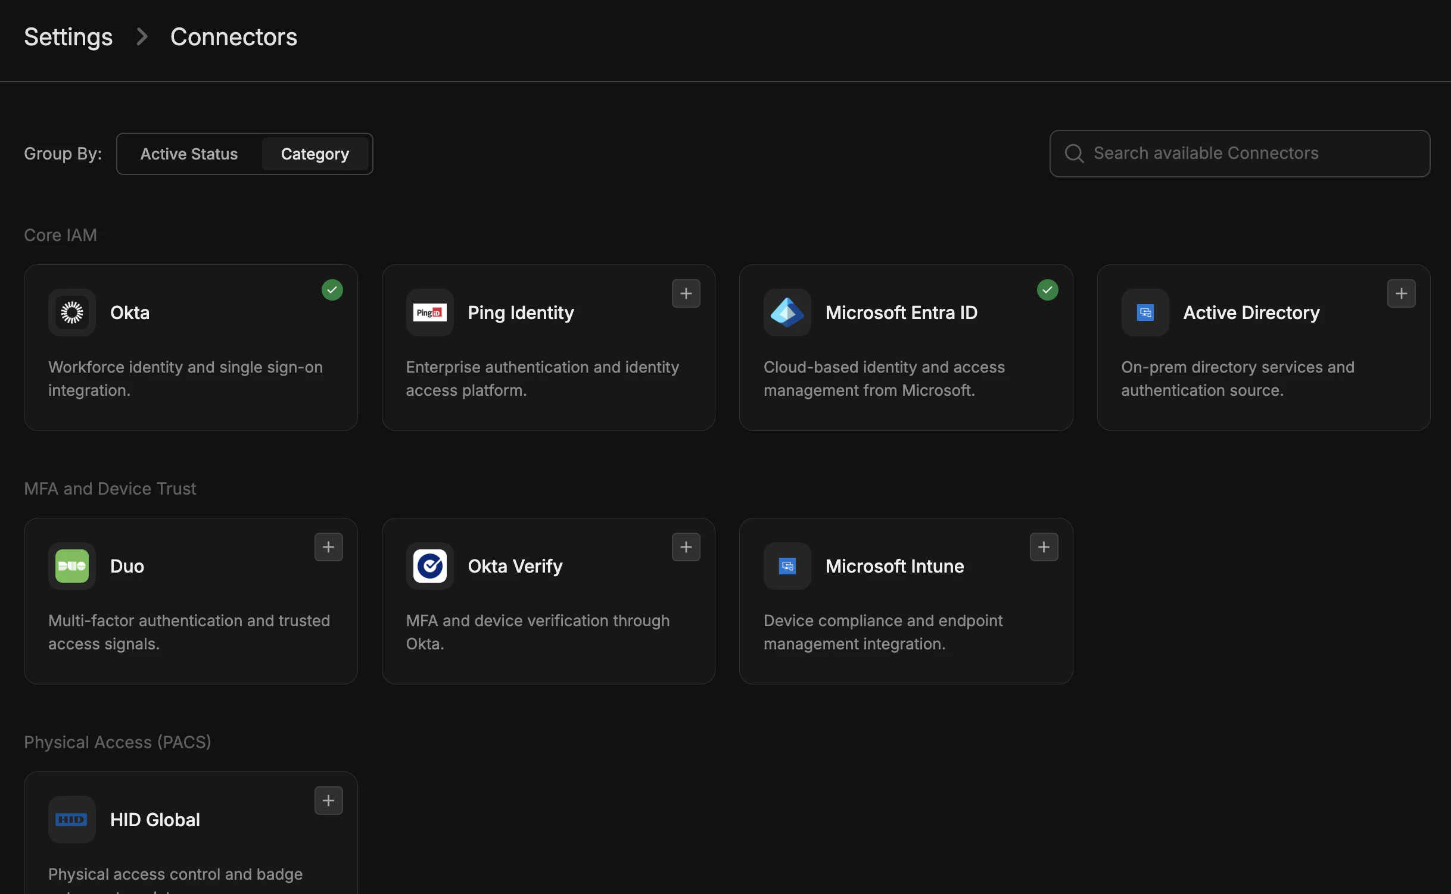
Task: Click the Okta Verify logo icon
Action: (x=429, y=566)
